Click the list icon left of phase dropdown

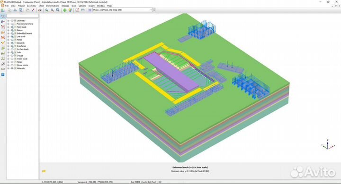90,10
